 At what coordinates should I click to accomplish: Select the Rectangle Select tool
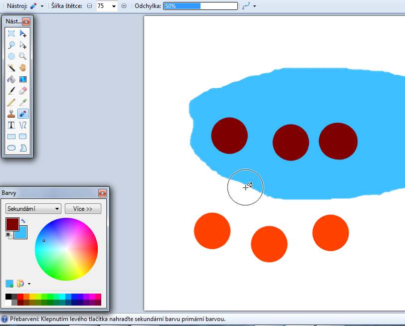pyautogui.click(x=11, y=33)
